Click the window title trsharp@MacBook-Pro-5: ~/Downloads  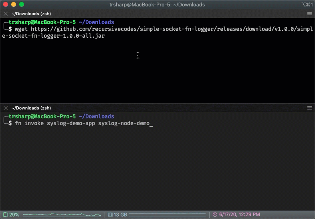157,5
